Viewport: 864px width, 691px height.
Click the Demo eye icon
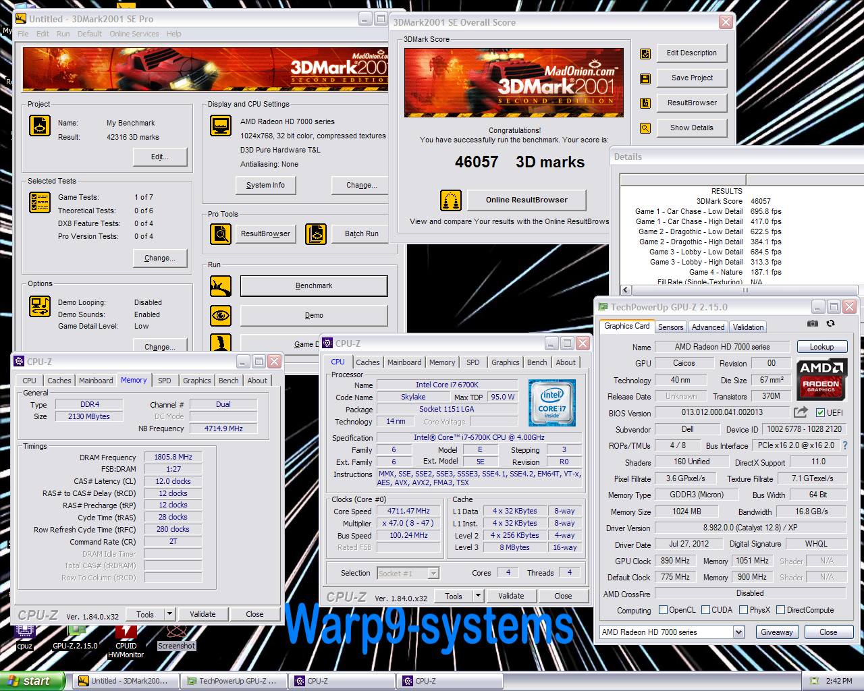point(221,315)
